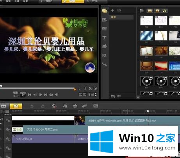Jump to start with Home button
This screenshot has width=180, height=158.
pos(30,95)
